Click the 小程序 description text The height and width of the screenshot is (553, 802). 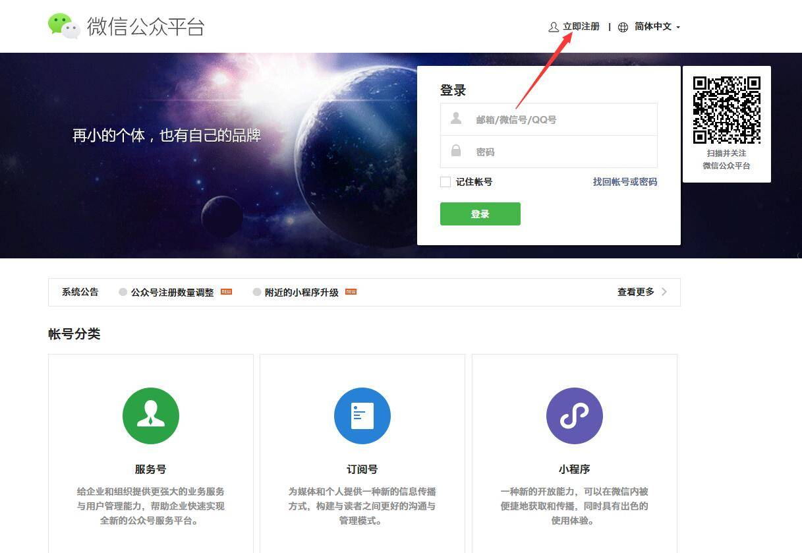[575, 506]
